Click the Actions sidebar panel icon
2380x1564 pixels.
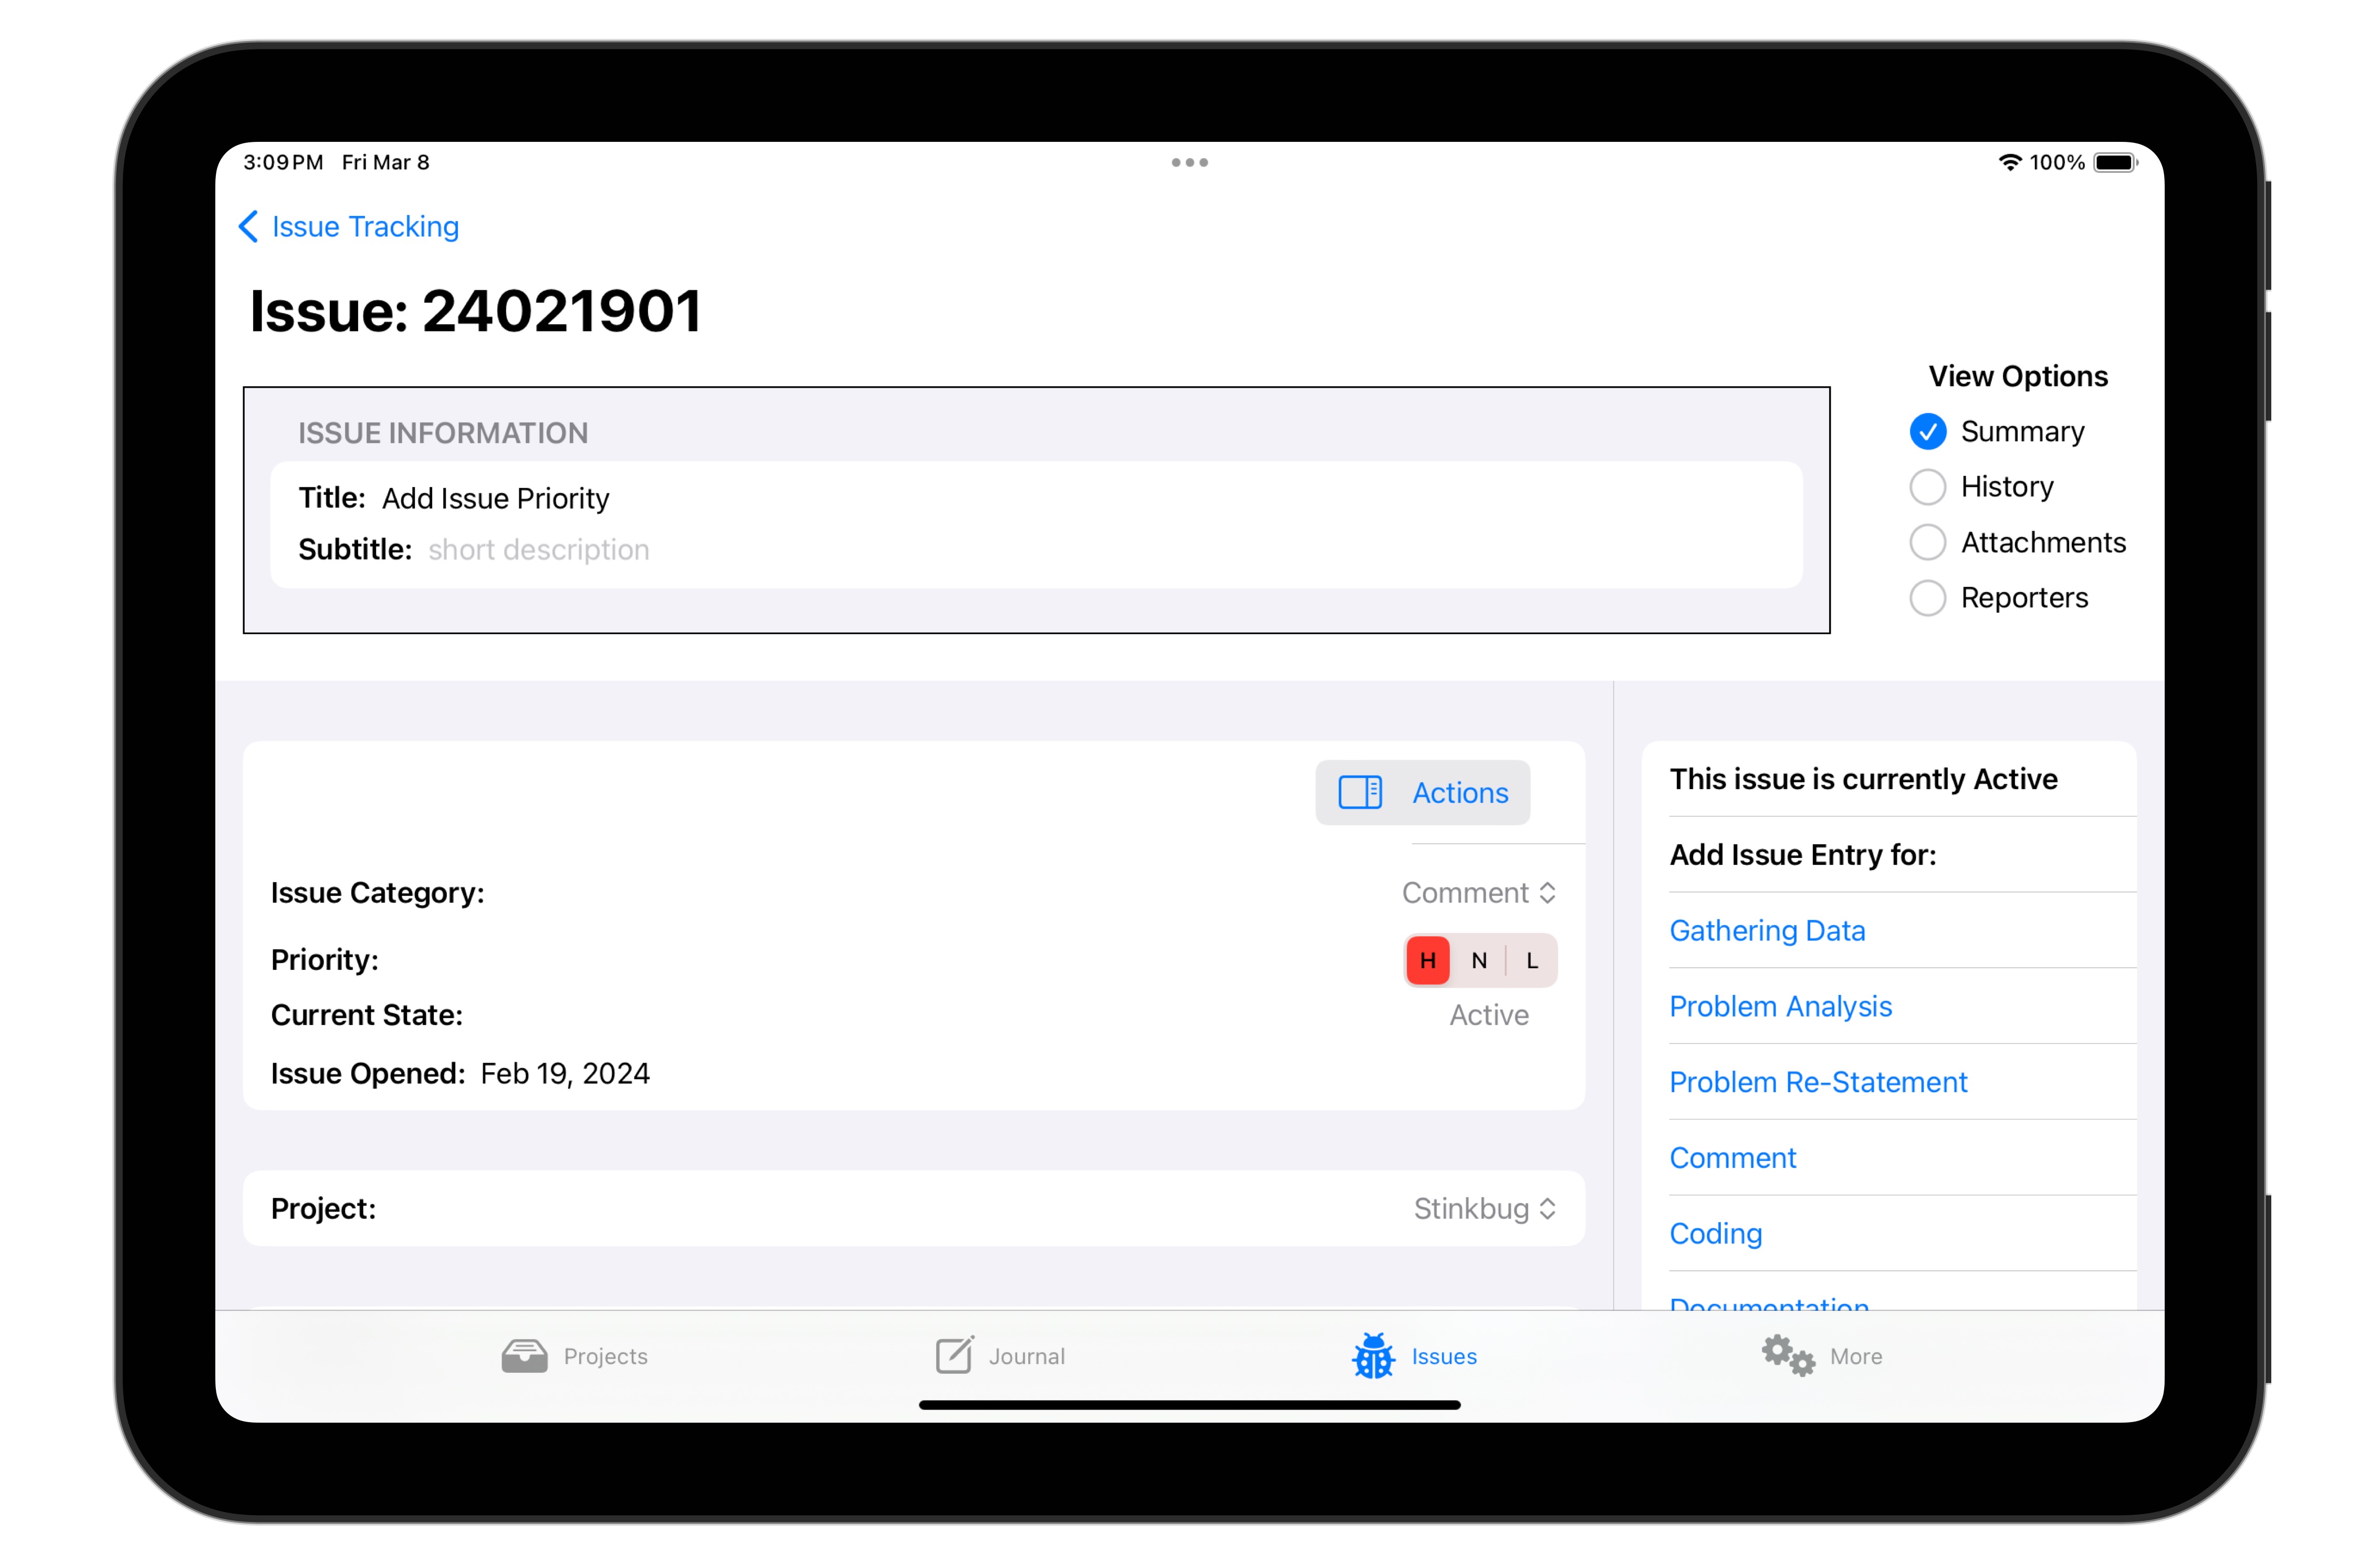tap(1360, 792)
